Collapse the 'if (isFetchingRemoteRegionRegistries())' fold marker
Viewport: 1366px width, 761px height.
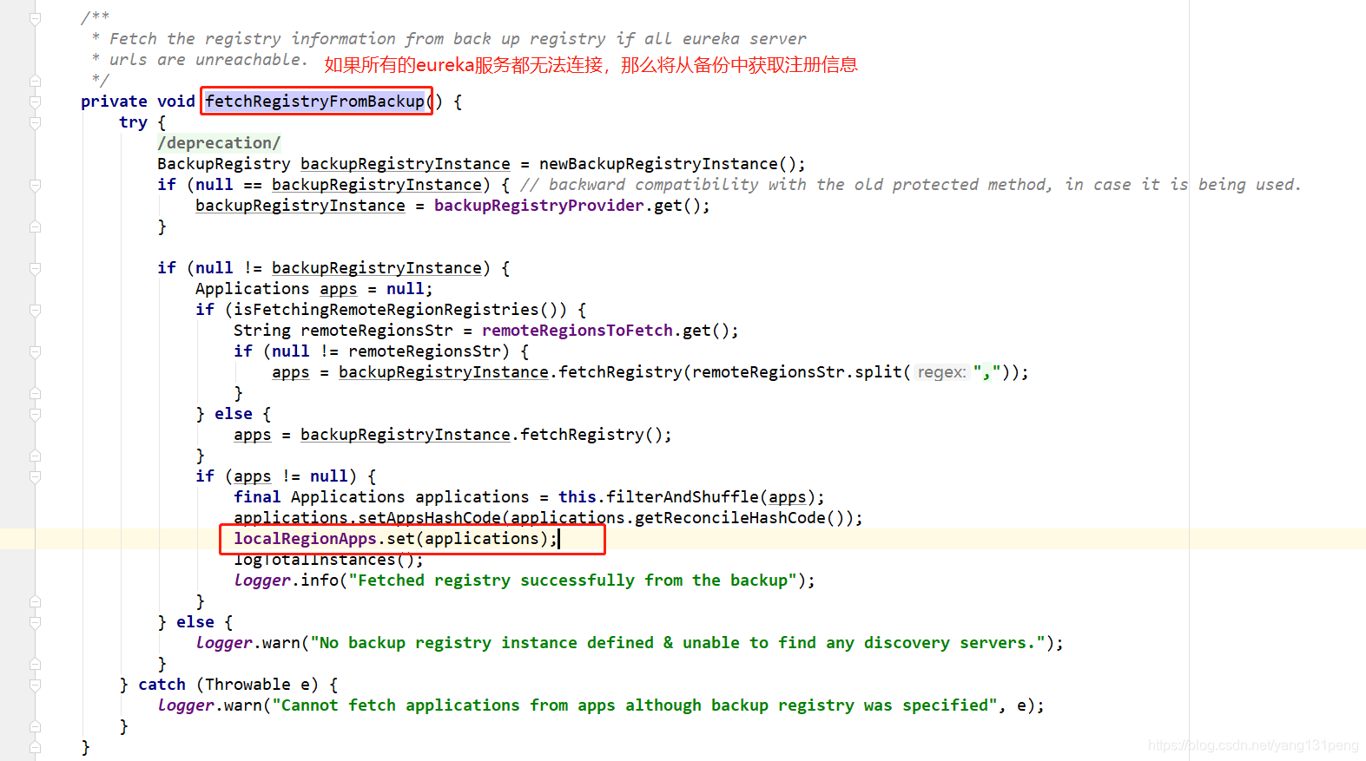click(x=35, y=310)
